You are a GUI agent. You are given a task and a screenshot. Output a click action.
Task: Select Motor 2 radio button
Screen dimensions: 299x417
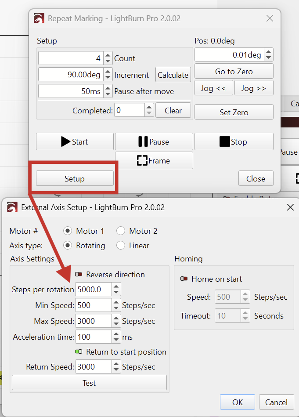tap(121, 231)
